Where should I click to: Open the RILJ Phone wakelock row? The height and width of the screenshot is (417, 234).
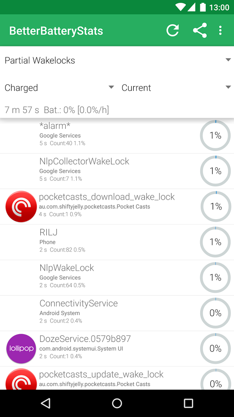pyautogui.click(x=117, y=242)
